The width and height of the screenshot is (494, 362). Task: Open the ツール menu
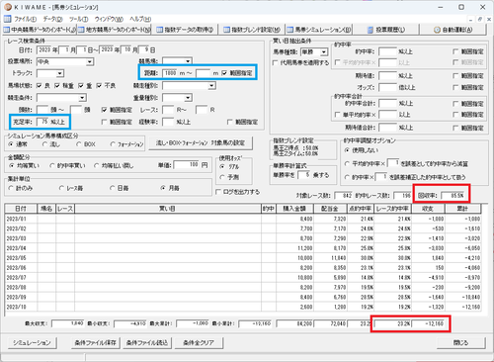coord(79,19)
